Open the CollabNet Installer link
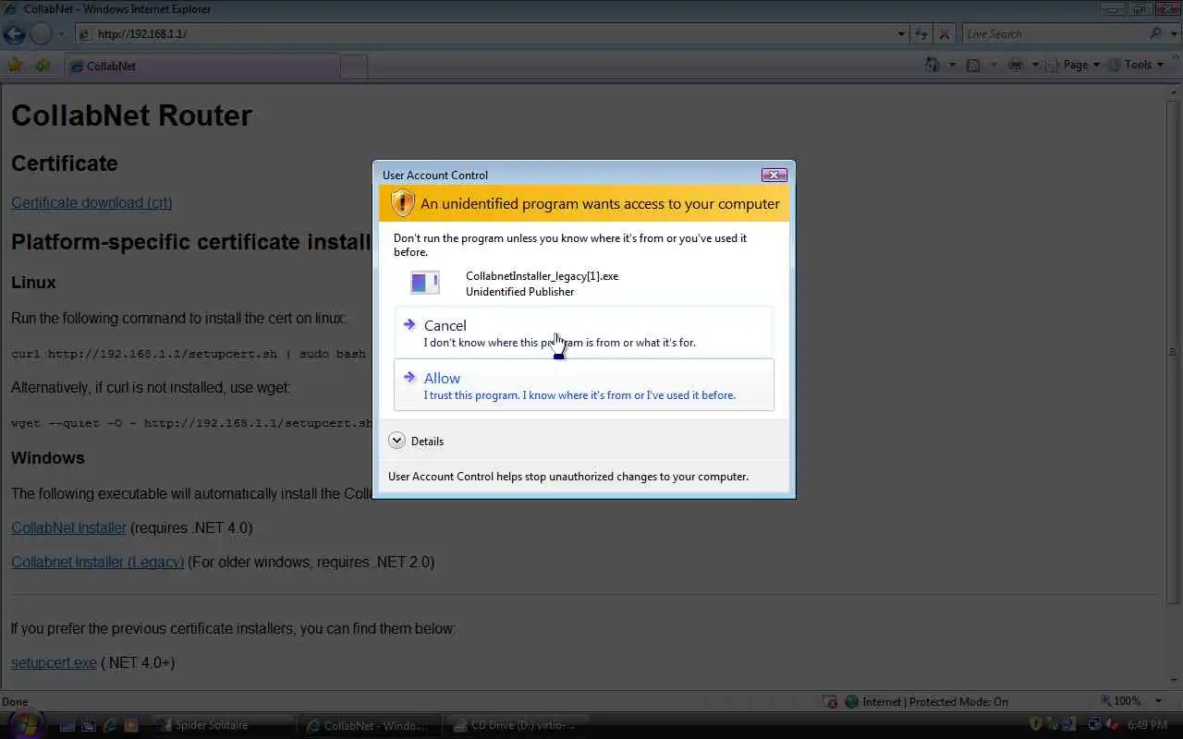Screen dimensions: 1183x739 pyautogui.click(x=68, y=527)
